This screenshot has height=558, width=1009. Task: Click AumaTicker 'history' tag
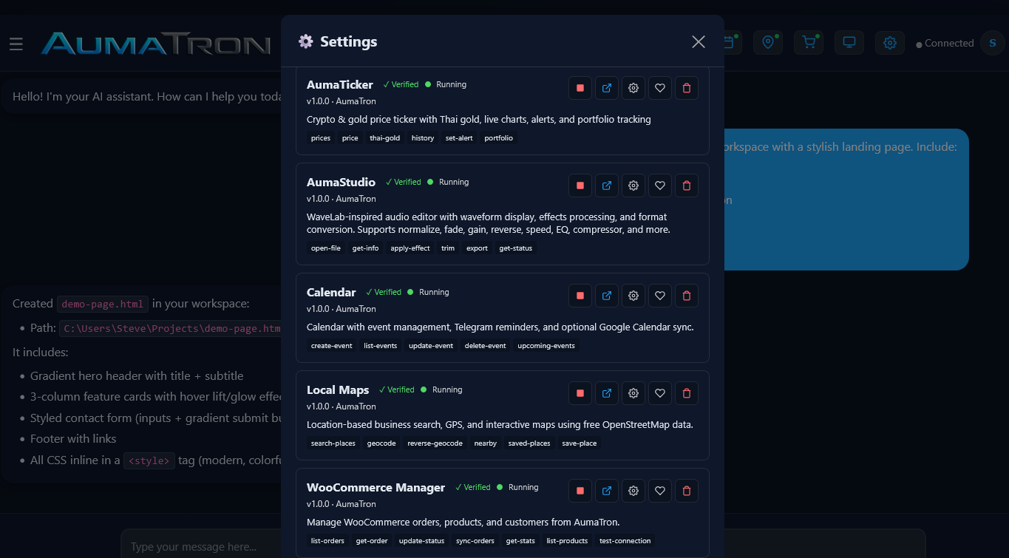(x=423, y=138)
